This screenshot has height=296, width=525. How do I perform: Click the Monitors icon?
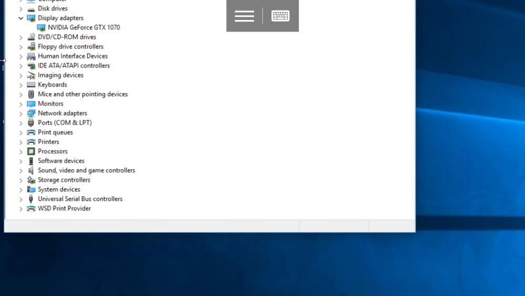[31, 104]
